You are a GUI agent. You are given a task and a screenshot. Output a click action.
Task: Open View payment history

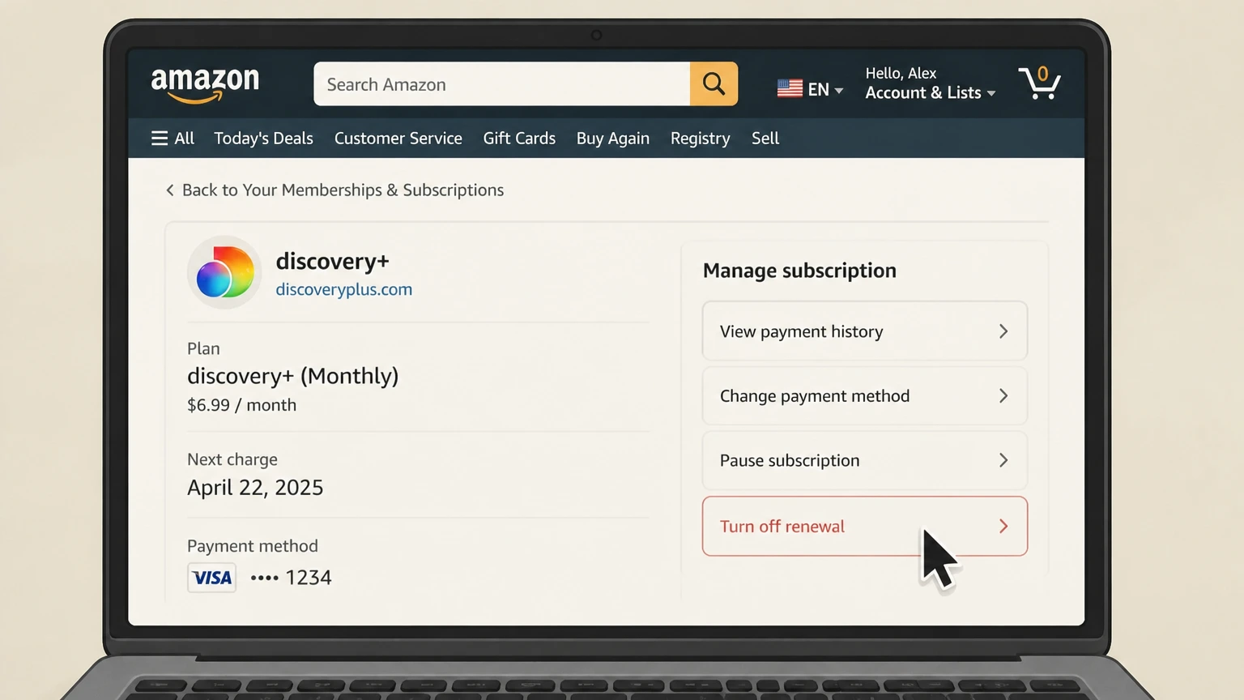click(865, 331)
